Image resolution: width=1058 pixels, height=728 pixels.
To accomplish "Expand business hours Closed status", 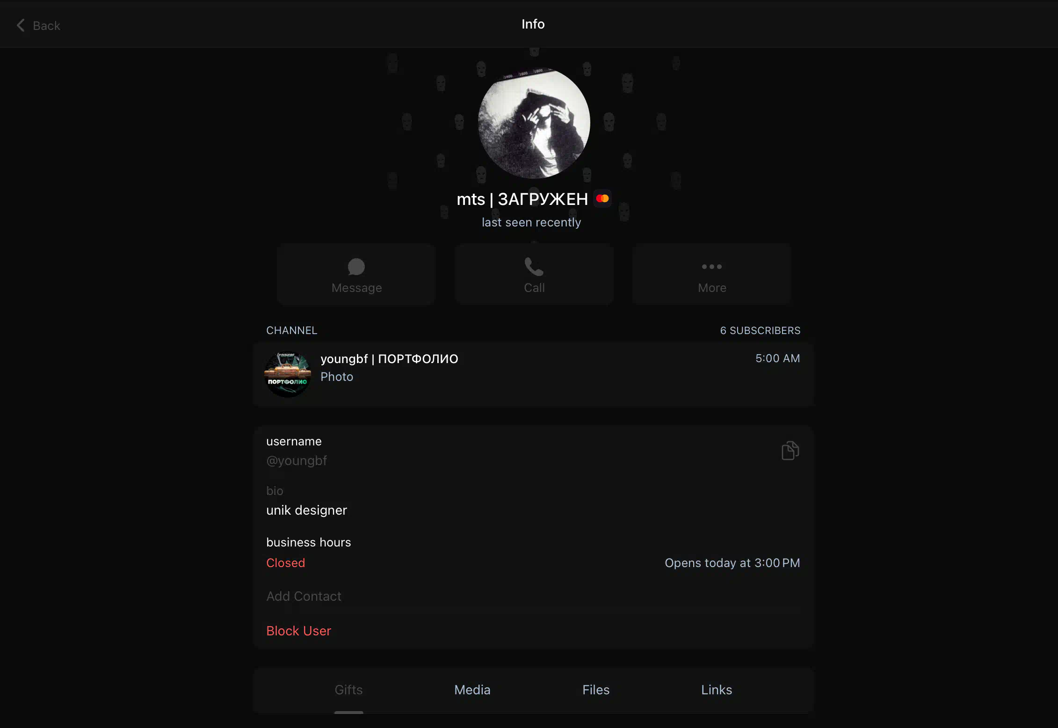I will [x=286, y=563].
